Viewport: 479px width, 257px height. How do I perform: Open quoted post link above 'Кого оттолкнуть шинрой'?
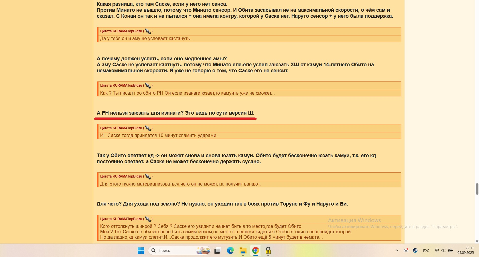tap(148, 219)
